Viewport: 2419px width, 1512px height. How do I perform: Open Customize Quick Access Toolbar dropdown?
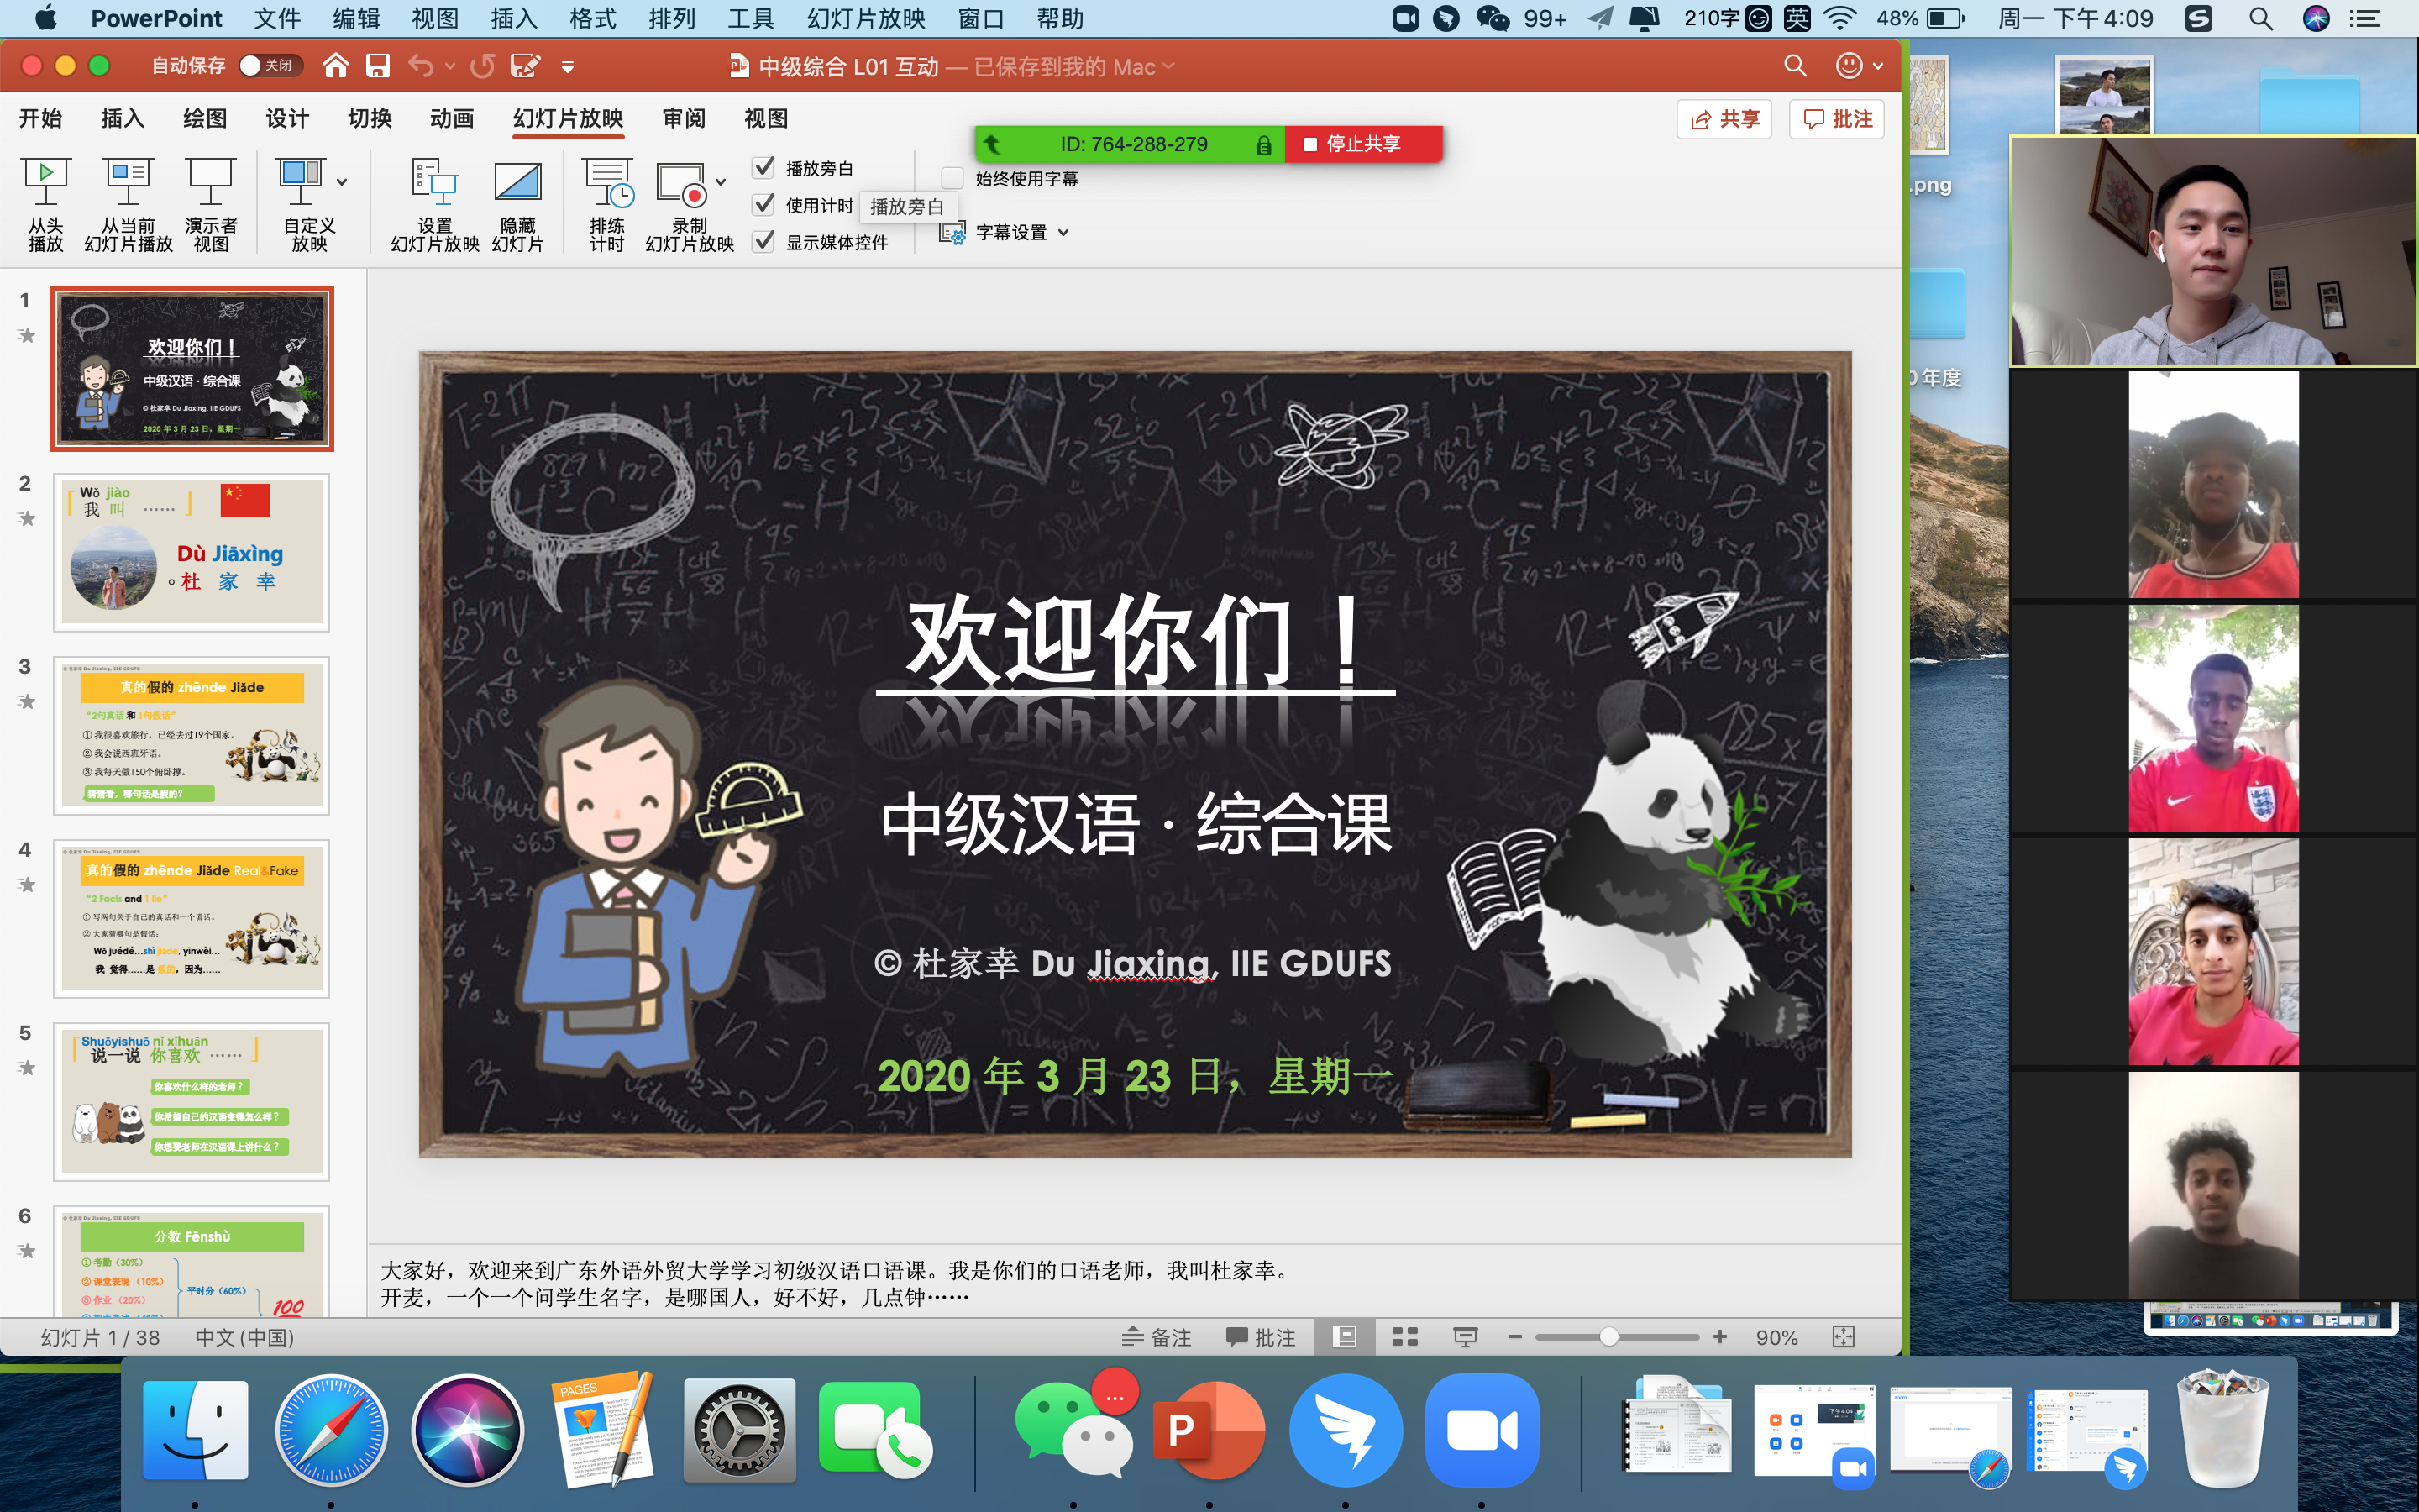point(568,67)
